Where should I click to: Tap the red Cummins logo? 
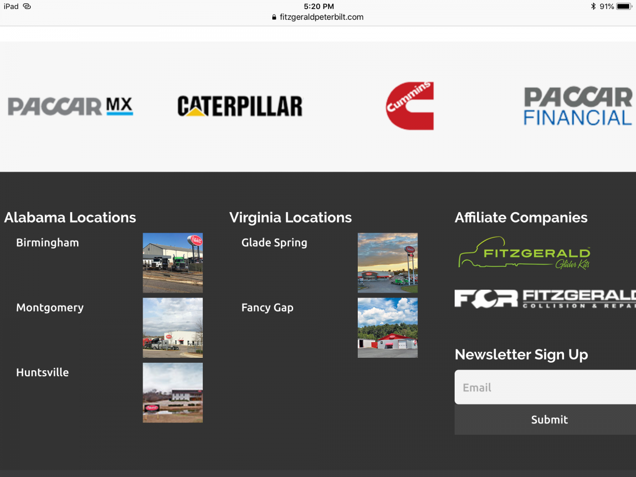click(410, 106)
